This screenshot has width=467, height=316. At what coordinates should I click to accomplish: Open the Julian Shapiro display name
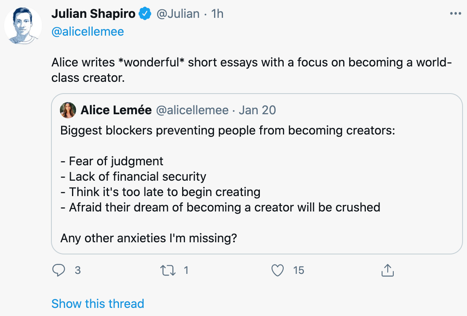pos(93,14)
